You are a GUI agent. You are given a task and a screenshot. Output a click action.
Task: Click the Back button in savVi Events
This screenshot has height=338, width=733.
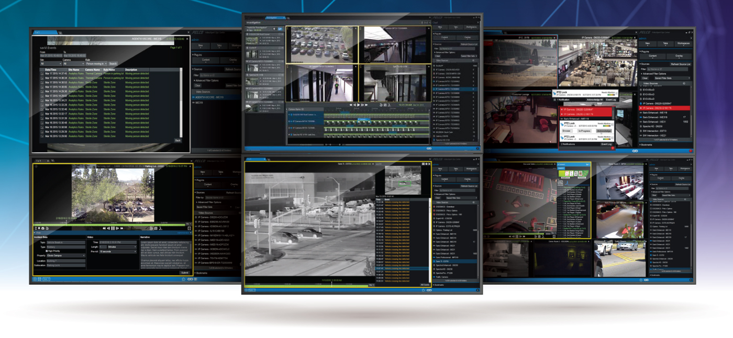tap(178, 140)
